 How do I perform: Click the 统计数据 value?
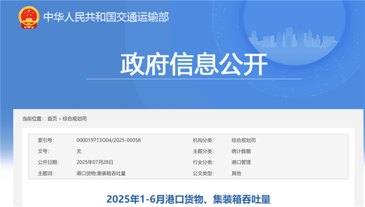241,151
